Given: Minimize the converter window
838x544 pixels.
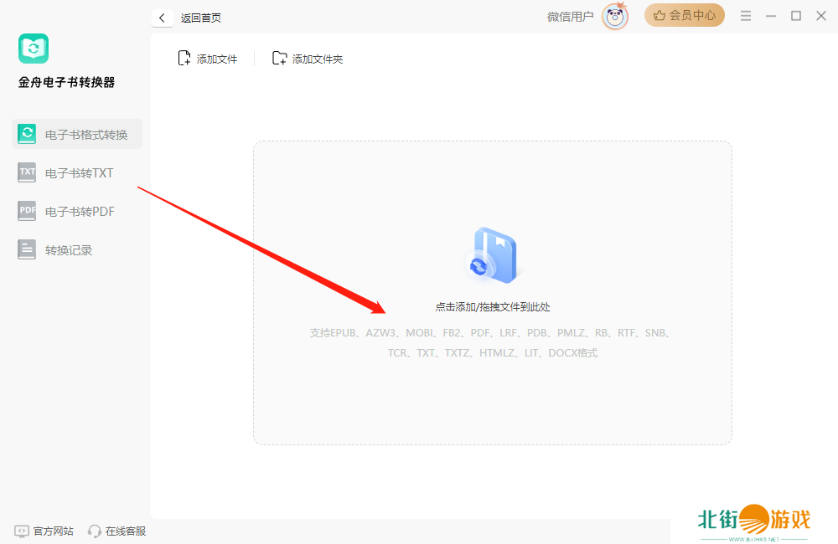Looking at the screenshot, I should pos(771,16).
